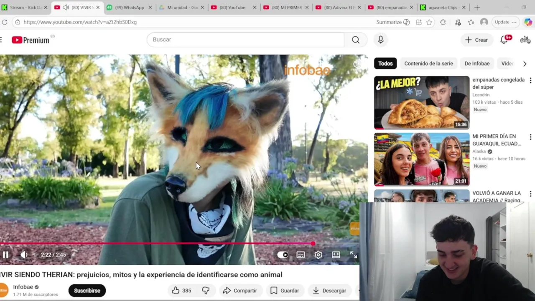Image resolution: width=535 pixels, height=301 pixels.
Task: Click the progress bar scrubber handle
Action: 313,243
